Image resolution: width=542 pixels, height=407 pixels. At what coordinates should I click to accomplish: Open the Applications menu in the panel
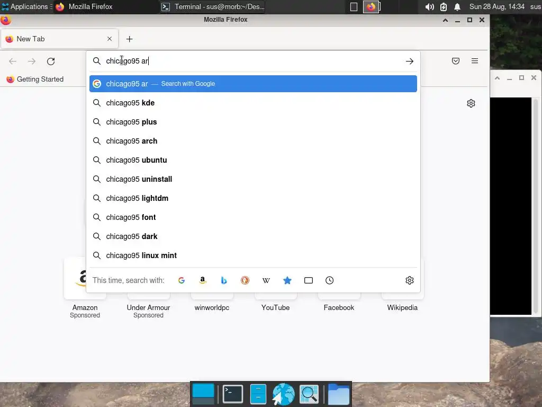tap(26, 6)
